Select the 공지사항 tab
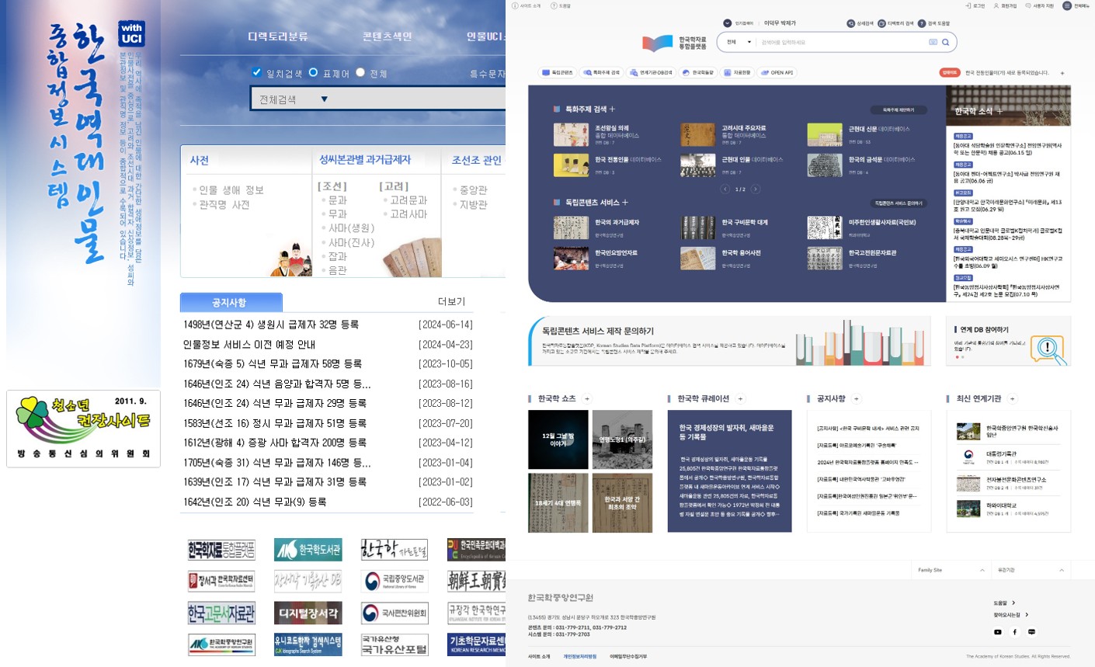 point(231,302)
